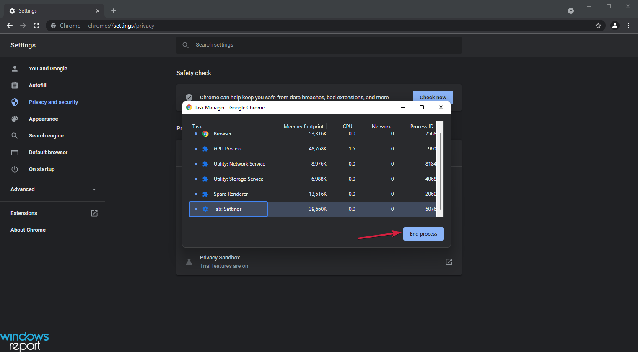Select the GPU Process row
638x352 pixels.
pyautogui.click(x=313, y=149)
